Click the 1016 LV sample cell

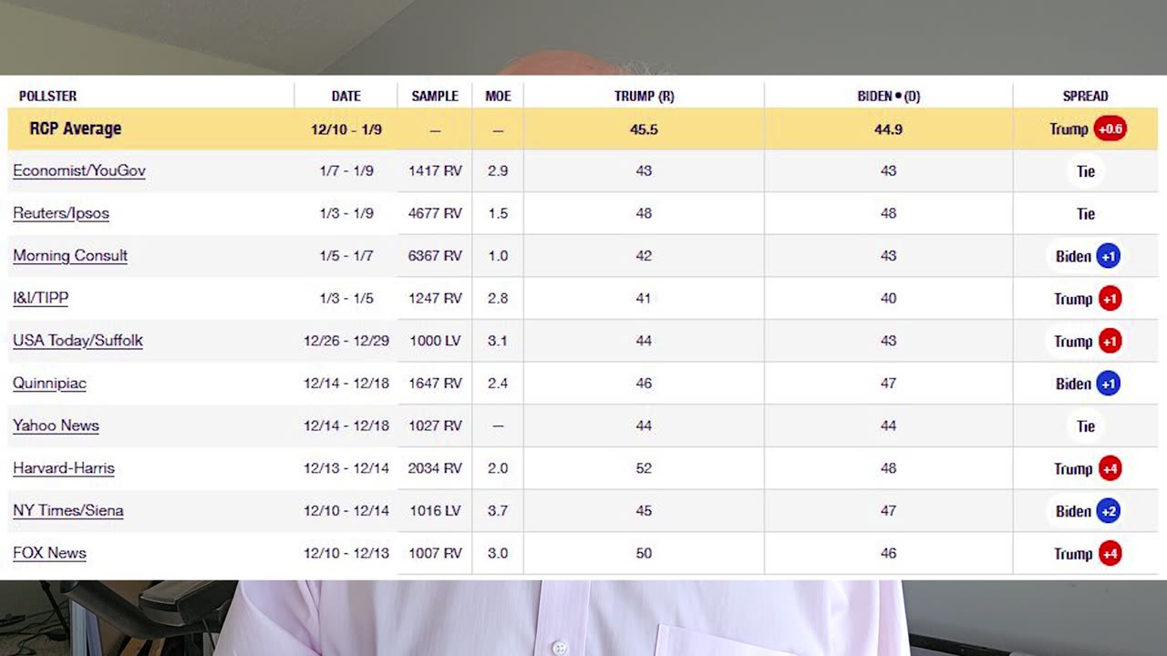pos(435,511)
